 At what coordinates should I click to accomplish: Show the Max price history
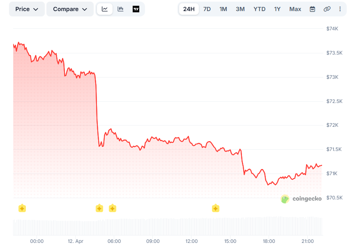point(295,9)
